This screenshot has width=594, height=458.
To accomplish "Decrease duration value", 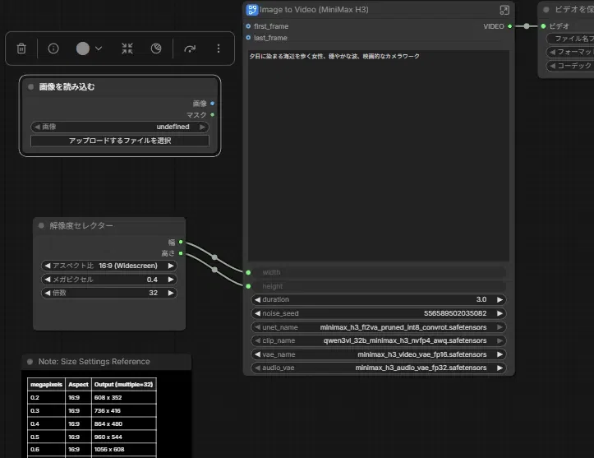I will (x=258, y=299).
